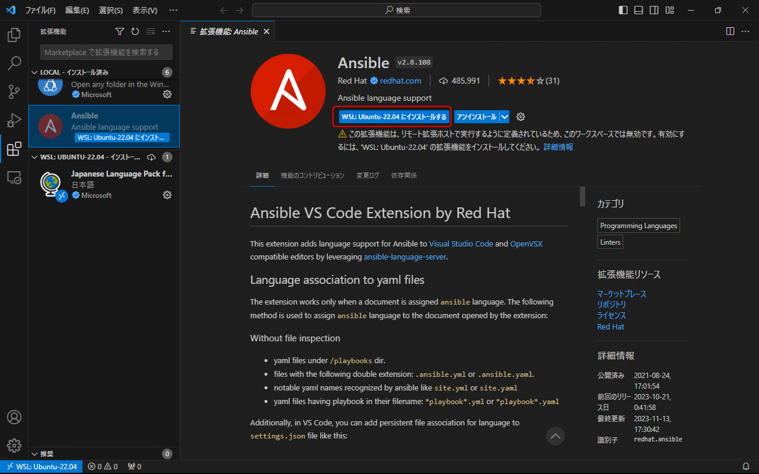Refresh the extensions list
Screen dimensions: 759x474
point(135,31)
